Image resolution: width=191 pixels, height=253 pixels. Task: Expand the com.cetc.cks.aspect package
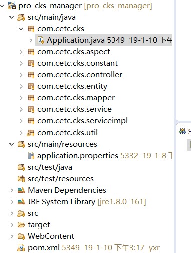[21, 52]
